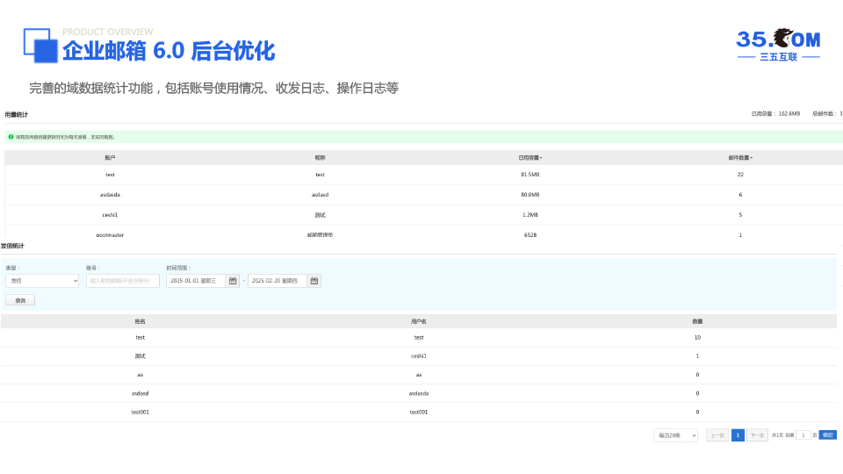Click the blue square icon beside the title
This screenshot has height=474, width=843.
(x=40, y=46)
